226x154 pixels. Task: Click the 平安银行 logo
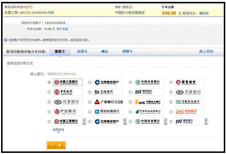[x=190, y=112]
